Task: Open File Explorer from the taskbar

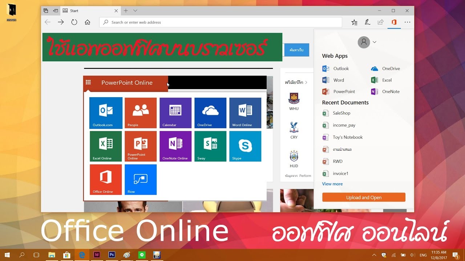Action: pos(52,255)
